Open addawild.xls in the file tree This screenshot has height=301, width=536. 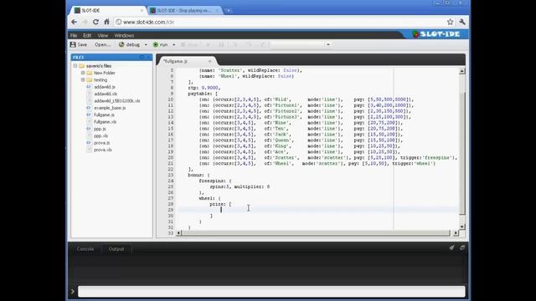(106, 94)
